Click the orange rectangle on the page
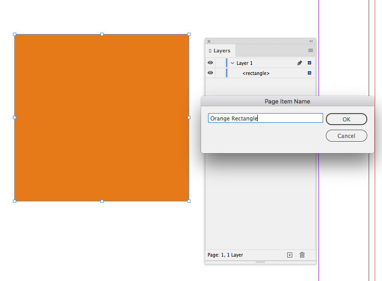Screen dimensions: 382x281 [x=101, y=117]
